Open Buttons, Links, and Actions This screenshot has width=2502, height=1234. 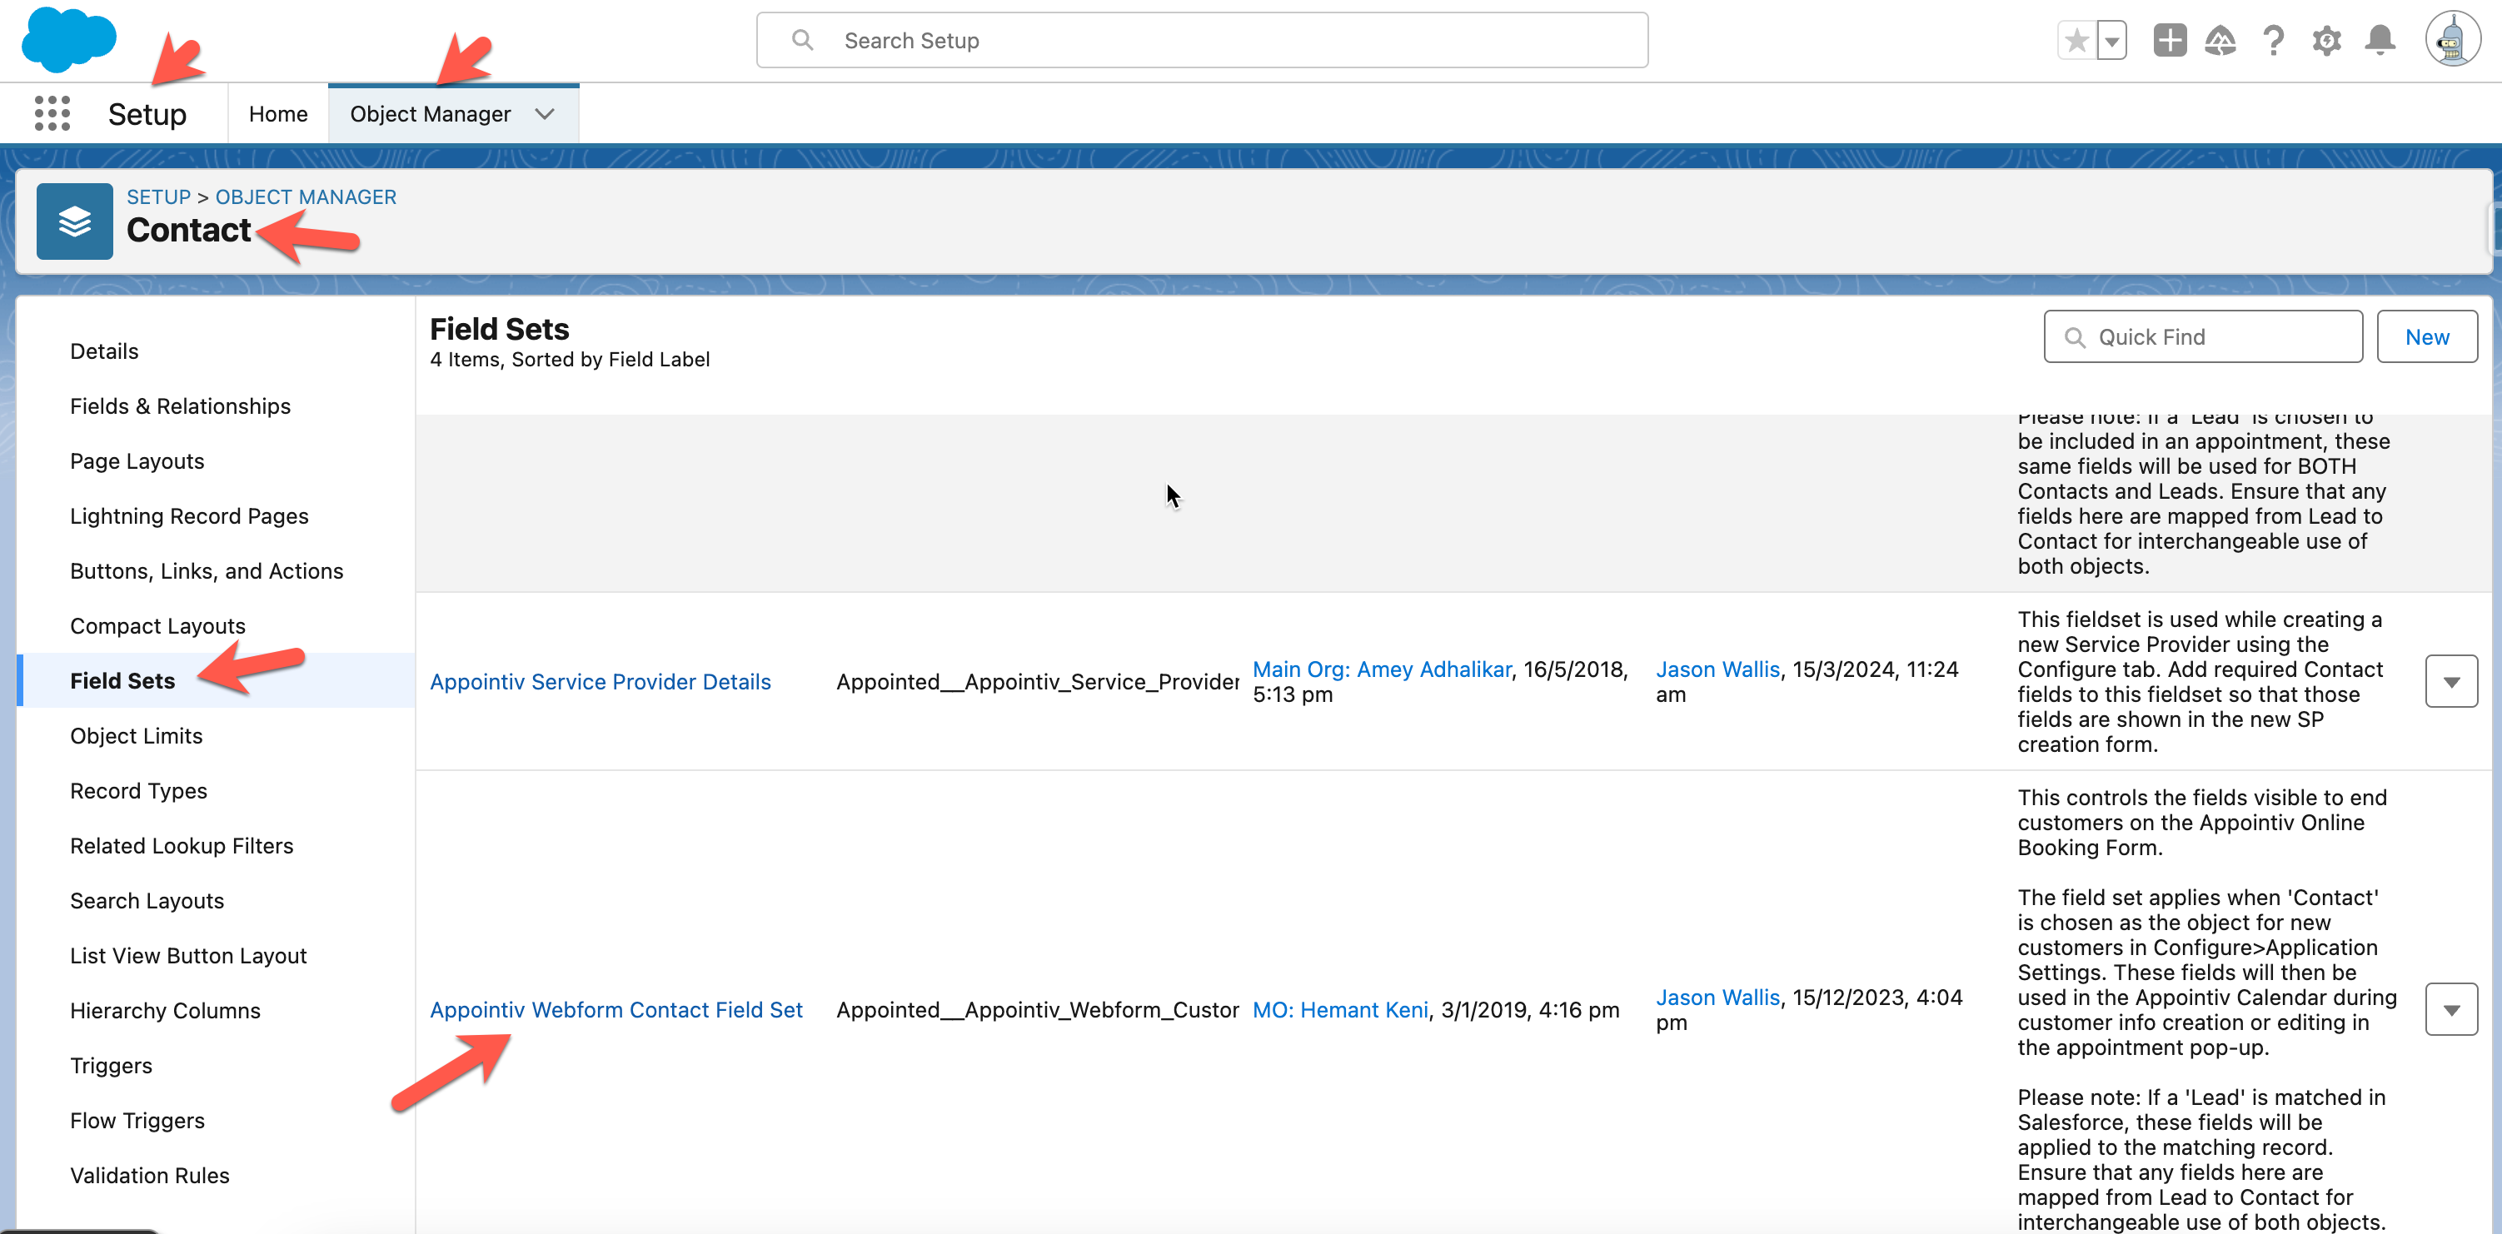pyautogui.click(x=207, y=571)
